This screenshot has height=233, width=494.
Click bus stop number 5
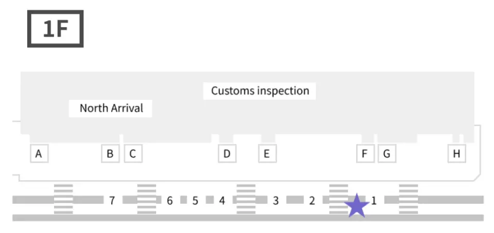pos(196,201)
